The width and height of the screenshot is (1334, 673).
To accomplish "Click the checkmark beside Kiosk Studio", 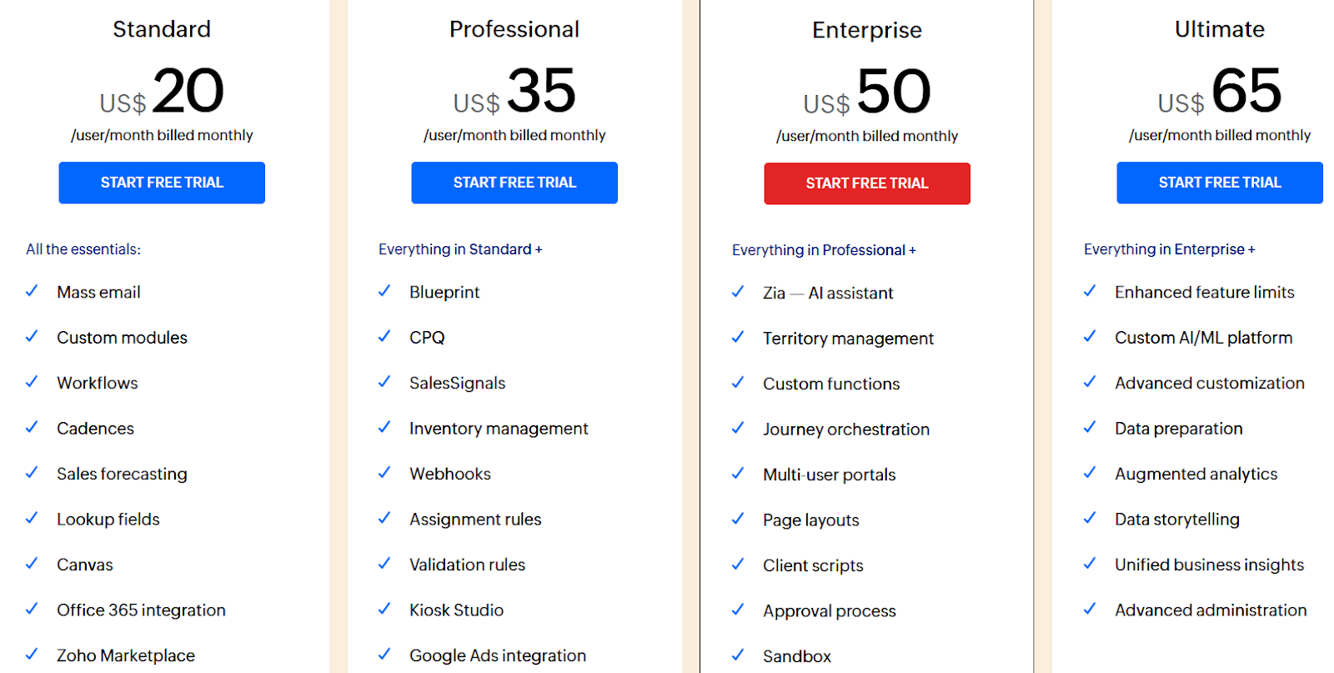I will click(384, 610).
